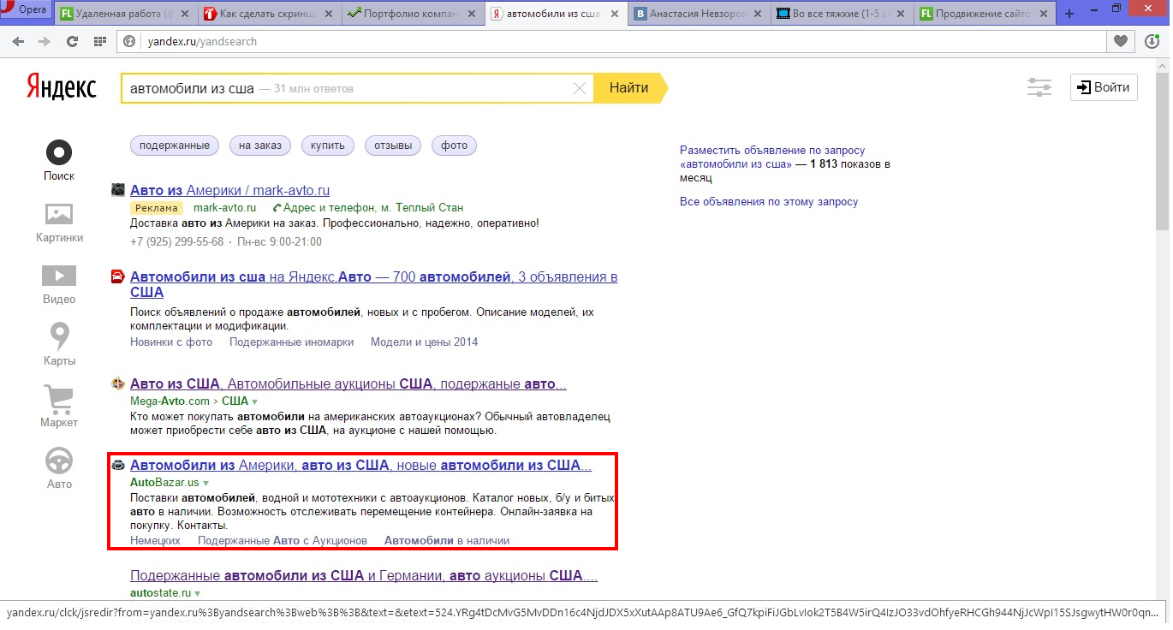The height and width of the screenshot is (630, 1173).
Task: Open 'Автомобили из сша на Яндекс.Авто' result
Action: [x=373, y=284]
